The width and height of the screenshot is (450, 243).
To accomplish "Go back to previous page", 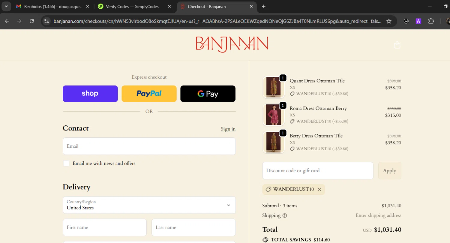I will pyautogui.click(x=7, y=21).
